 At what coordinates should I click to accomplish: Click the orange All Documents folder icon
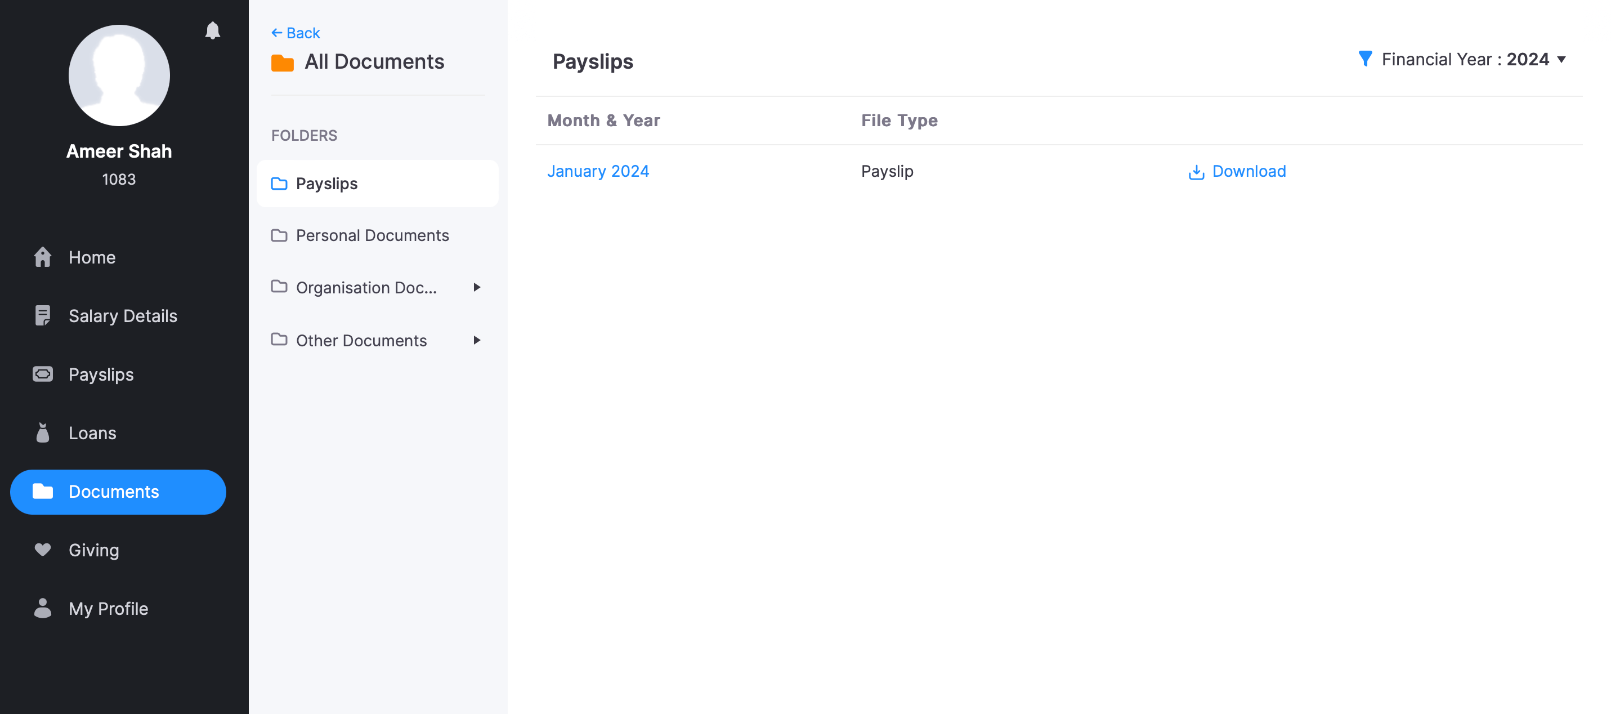click(x=282, y=63)
